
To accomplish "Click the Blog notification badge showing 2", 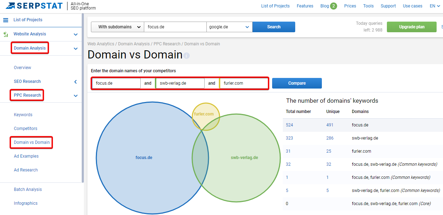I will (x=334, y=6).
